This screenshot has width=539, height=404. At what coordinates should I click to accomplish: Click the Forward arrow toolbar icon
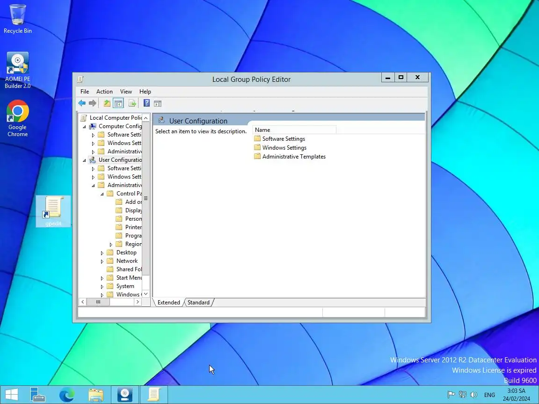tap(93, 103)
